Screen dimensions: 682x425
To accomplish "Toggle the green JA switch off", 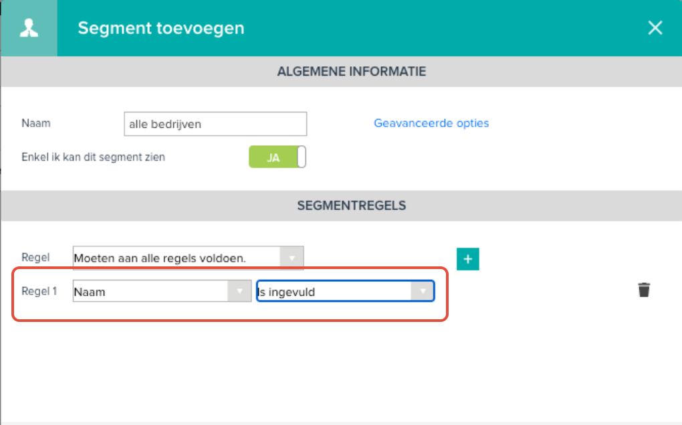I will [277, 157].
